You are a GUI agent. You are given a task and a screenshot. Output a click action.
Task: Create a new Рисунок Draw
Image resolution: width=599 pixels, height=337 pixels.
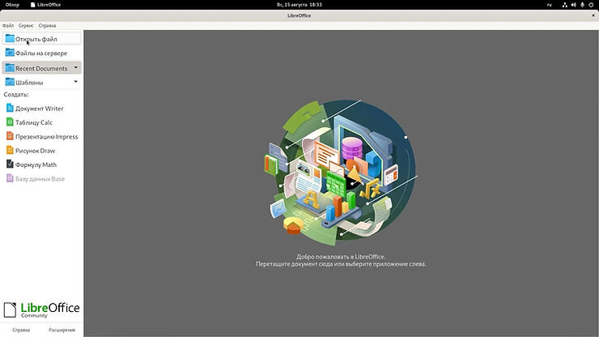click(x=41, y=151)
